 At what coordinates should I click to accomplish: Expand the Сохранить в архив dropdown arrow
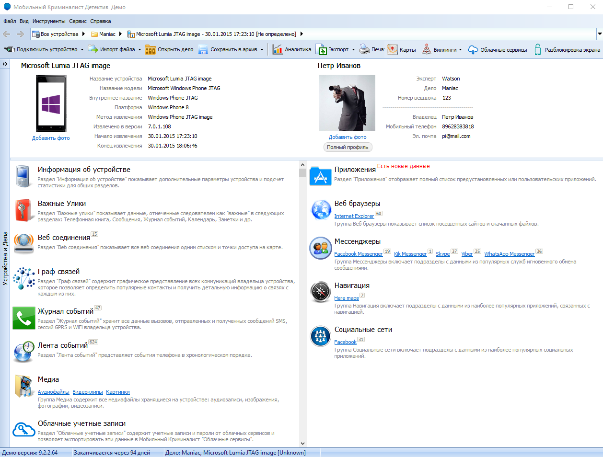pyautogui.click(x=262, y=49)
